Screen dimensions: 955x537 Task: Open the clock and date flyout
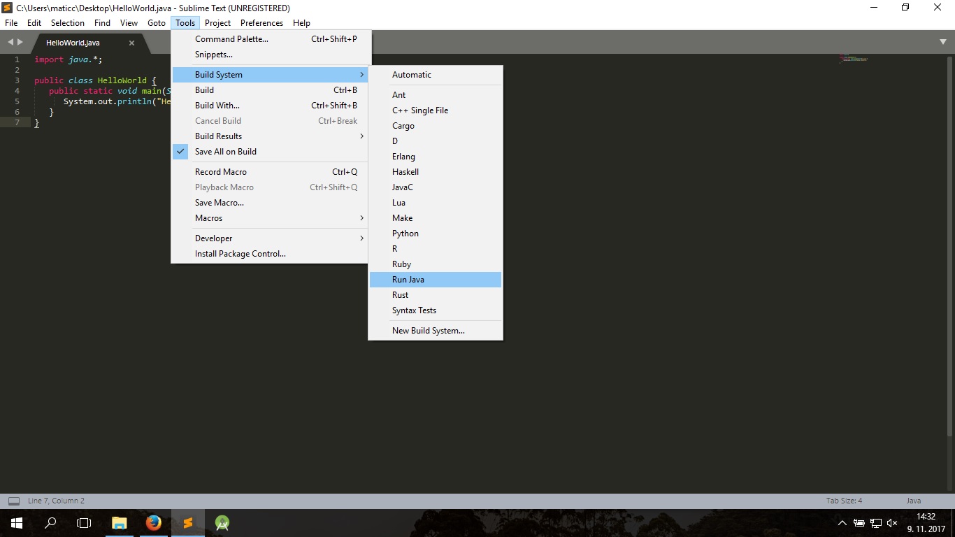tap(926, 523)
